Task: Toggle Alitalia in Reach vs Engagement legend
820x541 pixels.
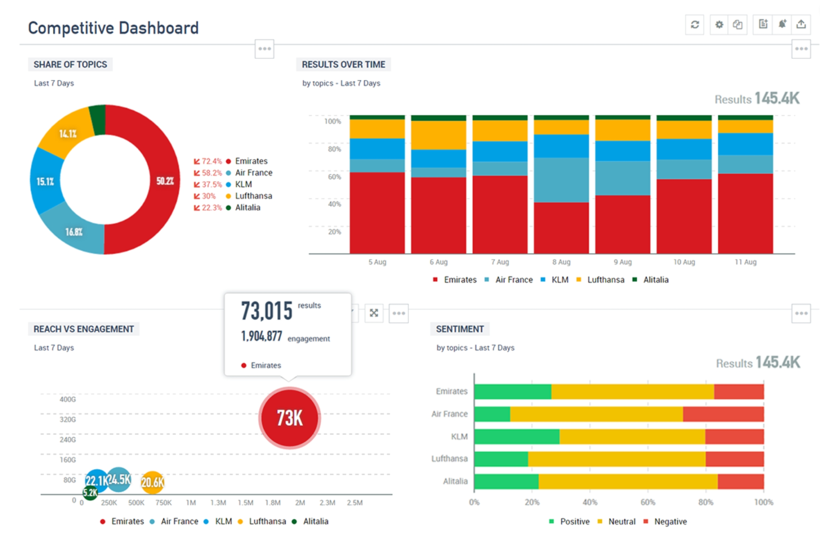Action: 310,521
